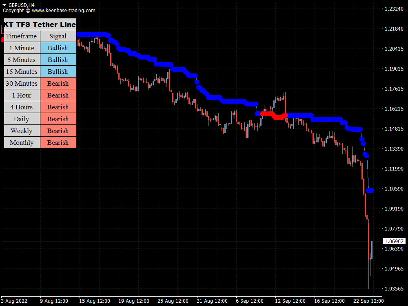Click the 15 Aug 12:00 date label
Screen dimensions: 408x306
click(95, 301)
